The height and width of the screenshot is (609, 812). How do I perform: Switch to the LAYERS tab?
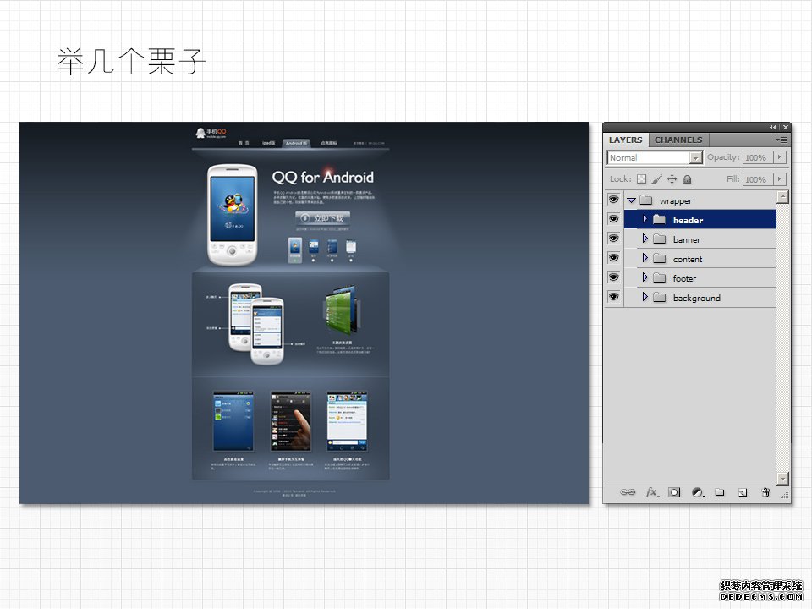[x=626, y=140]
